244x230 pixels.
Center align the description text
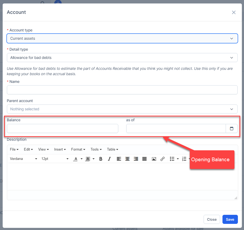[127, 159]
